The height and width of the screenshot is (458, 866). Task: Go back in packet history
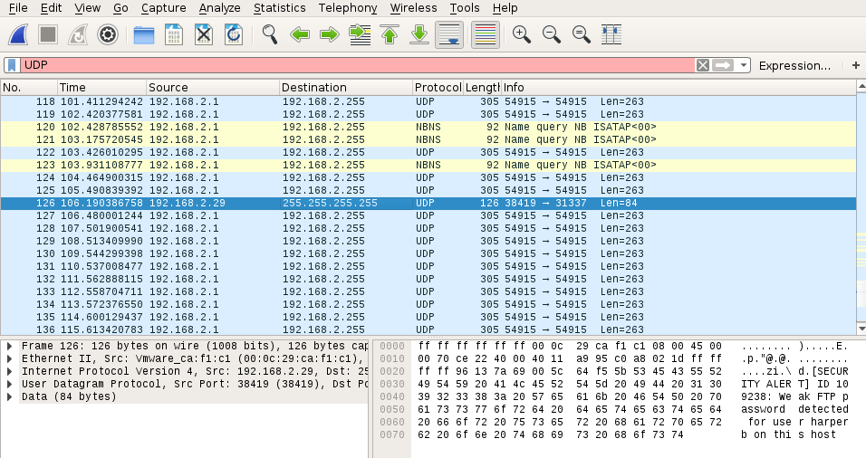(x=300, y=34)
